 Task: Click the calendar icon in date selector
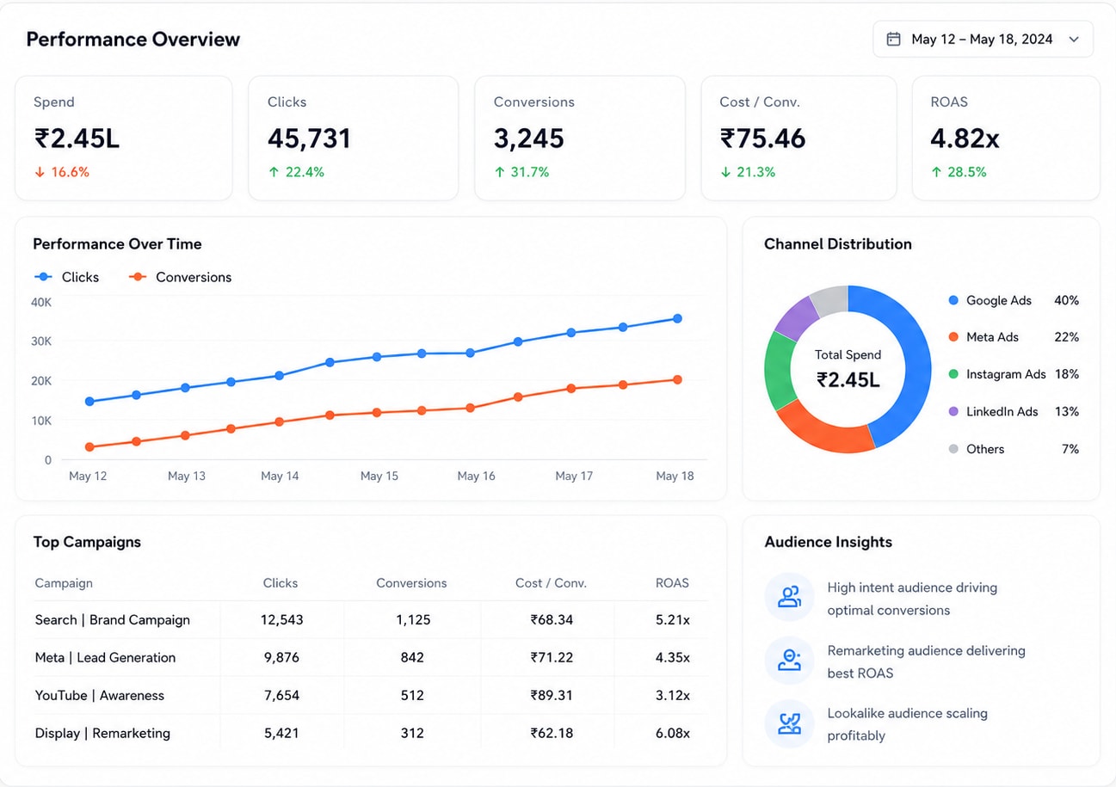click(x=893, y=40)
